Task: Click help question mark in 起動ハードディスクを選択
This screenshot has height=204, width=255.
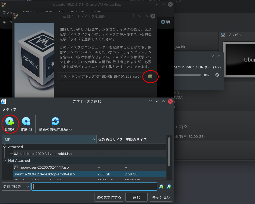Action: 133,16
